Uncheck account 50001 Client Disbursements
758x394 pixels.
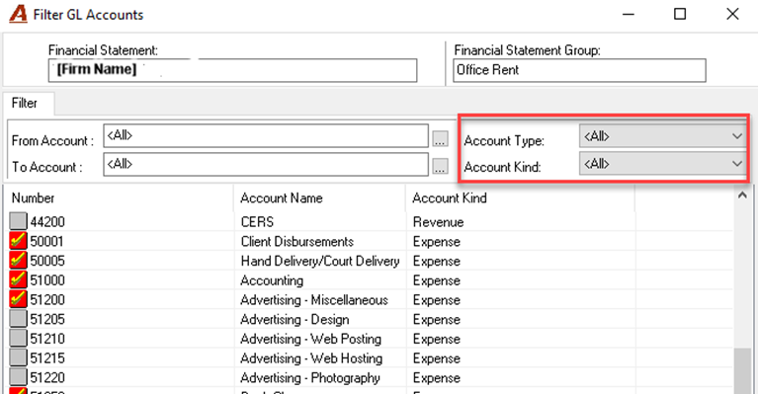click(18, 241)
